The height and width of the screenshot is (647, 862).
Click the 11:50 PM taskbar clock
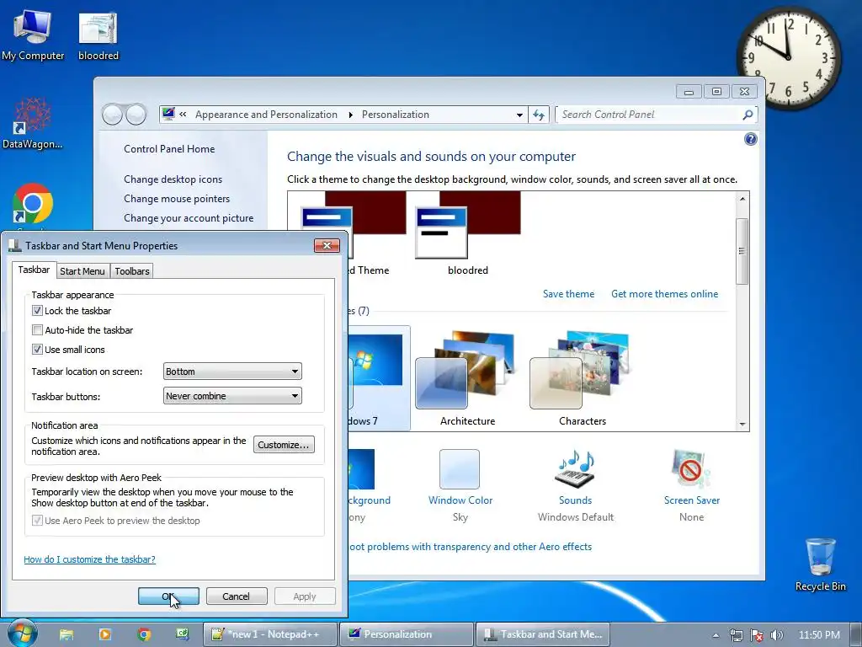pyautogui.click(x=819, y=635)
